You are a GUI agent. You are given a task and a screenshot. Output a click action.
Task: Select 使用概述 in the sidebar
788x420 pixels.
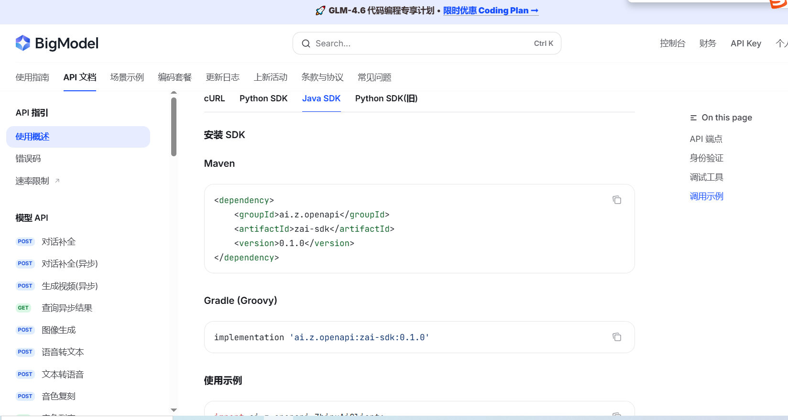pyautogui.click(x=78, y=137)
